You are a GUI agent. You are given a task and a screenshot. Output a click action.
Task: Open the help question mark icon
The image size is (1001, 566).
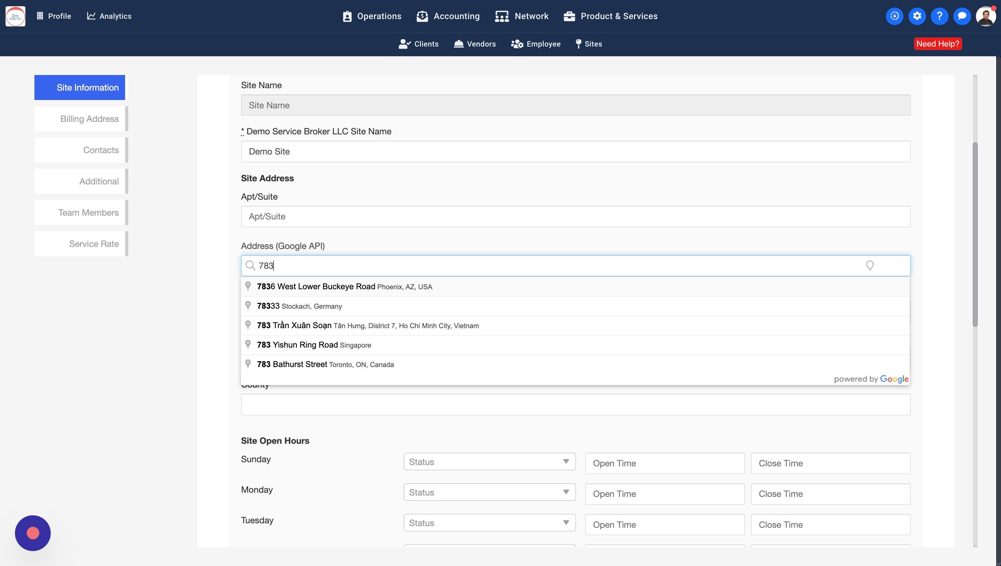pos(939,16)
